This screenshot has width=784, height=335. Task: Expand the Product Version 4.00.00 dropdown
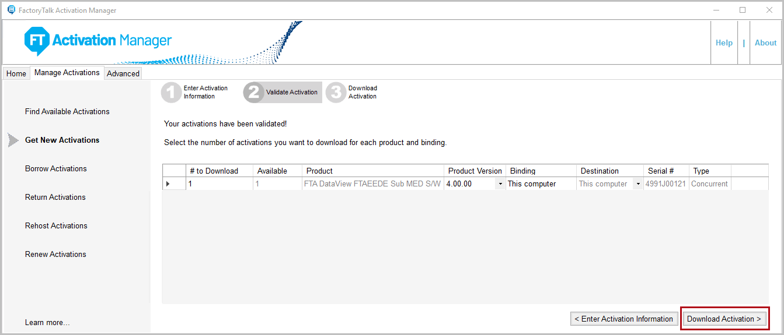(x=500, y=184)
